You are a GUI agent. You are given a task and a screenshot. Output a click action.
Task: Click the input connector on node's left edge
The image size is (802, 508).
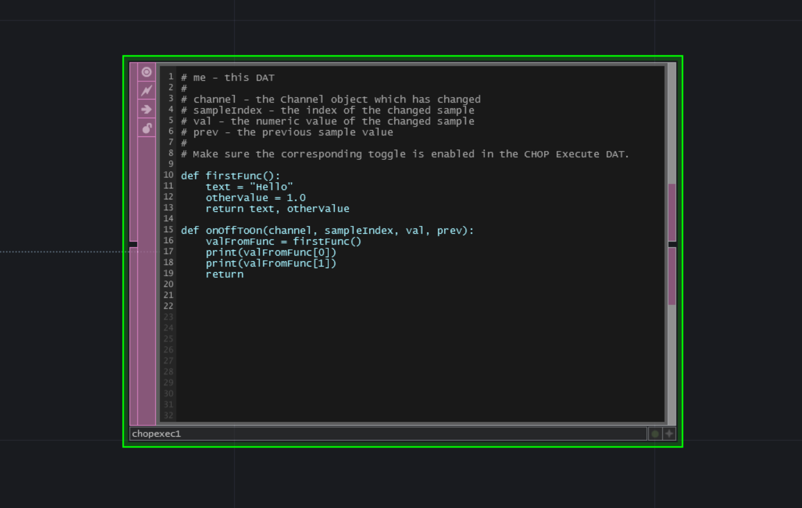[x=133, y=244]
